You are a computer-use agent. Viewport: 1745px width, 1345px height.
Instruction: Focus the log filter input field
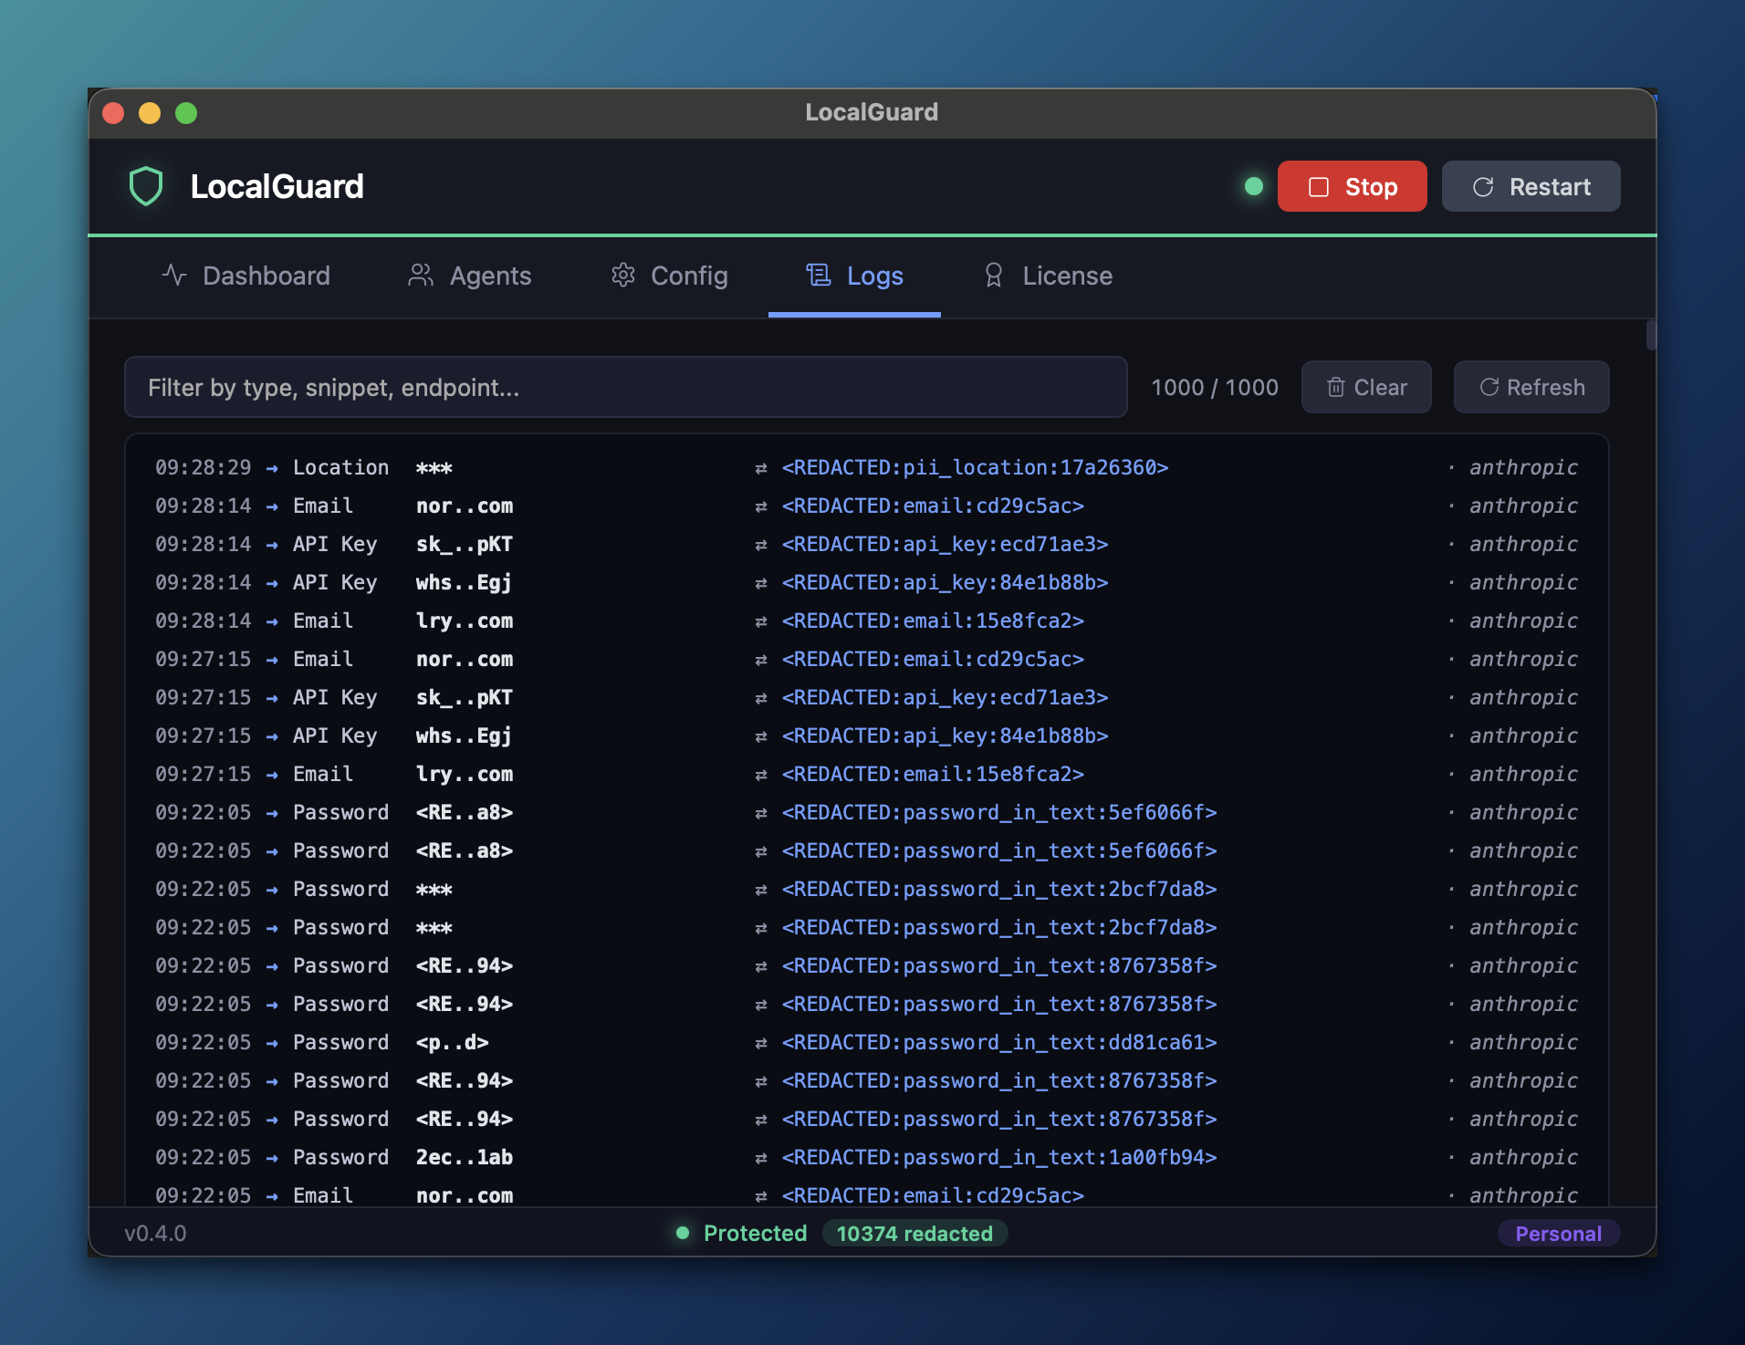[x=626, y=387]
